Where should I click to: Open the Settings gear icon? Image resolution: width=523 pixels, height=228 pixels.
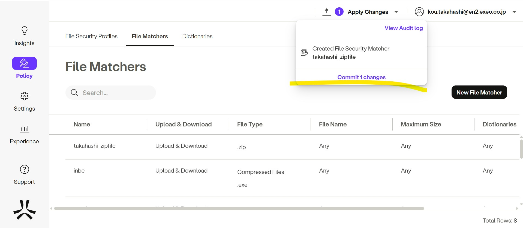click(25, 96)
